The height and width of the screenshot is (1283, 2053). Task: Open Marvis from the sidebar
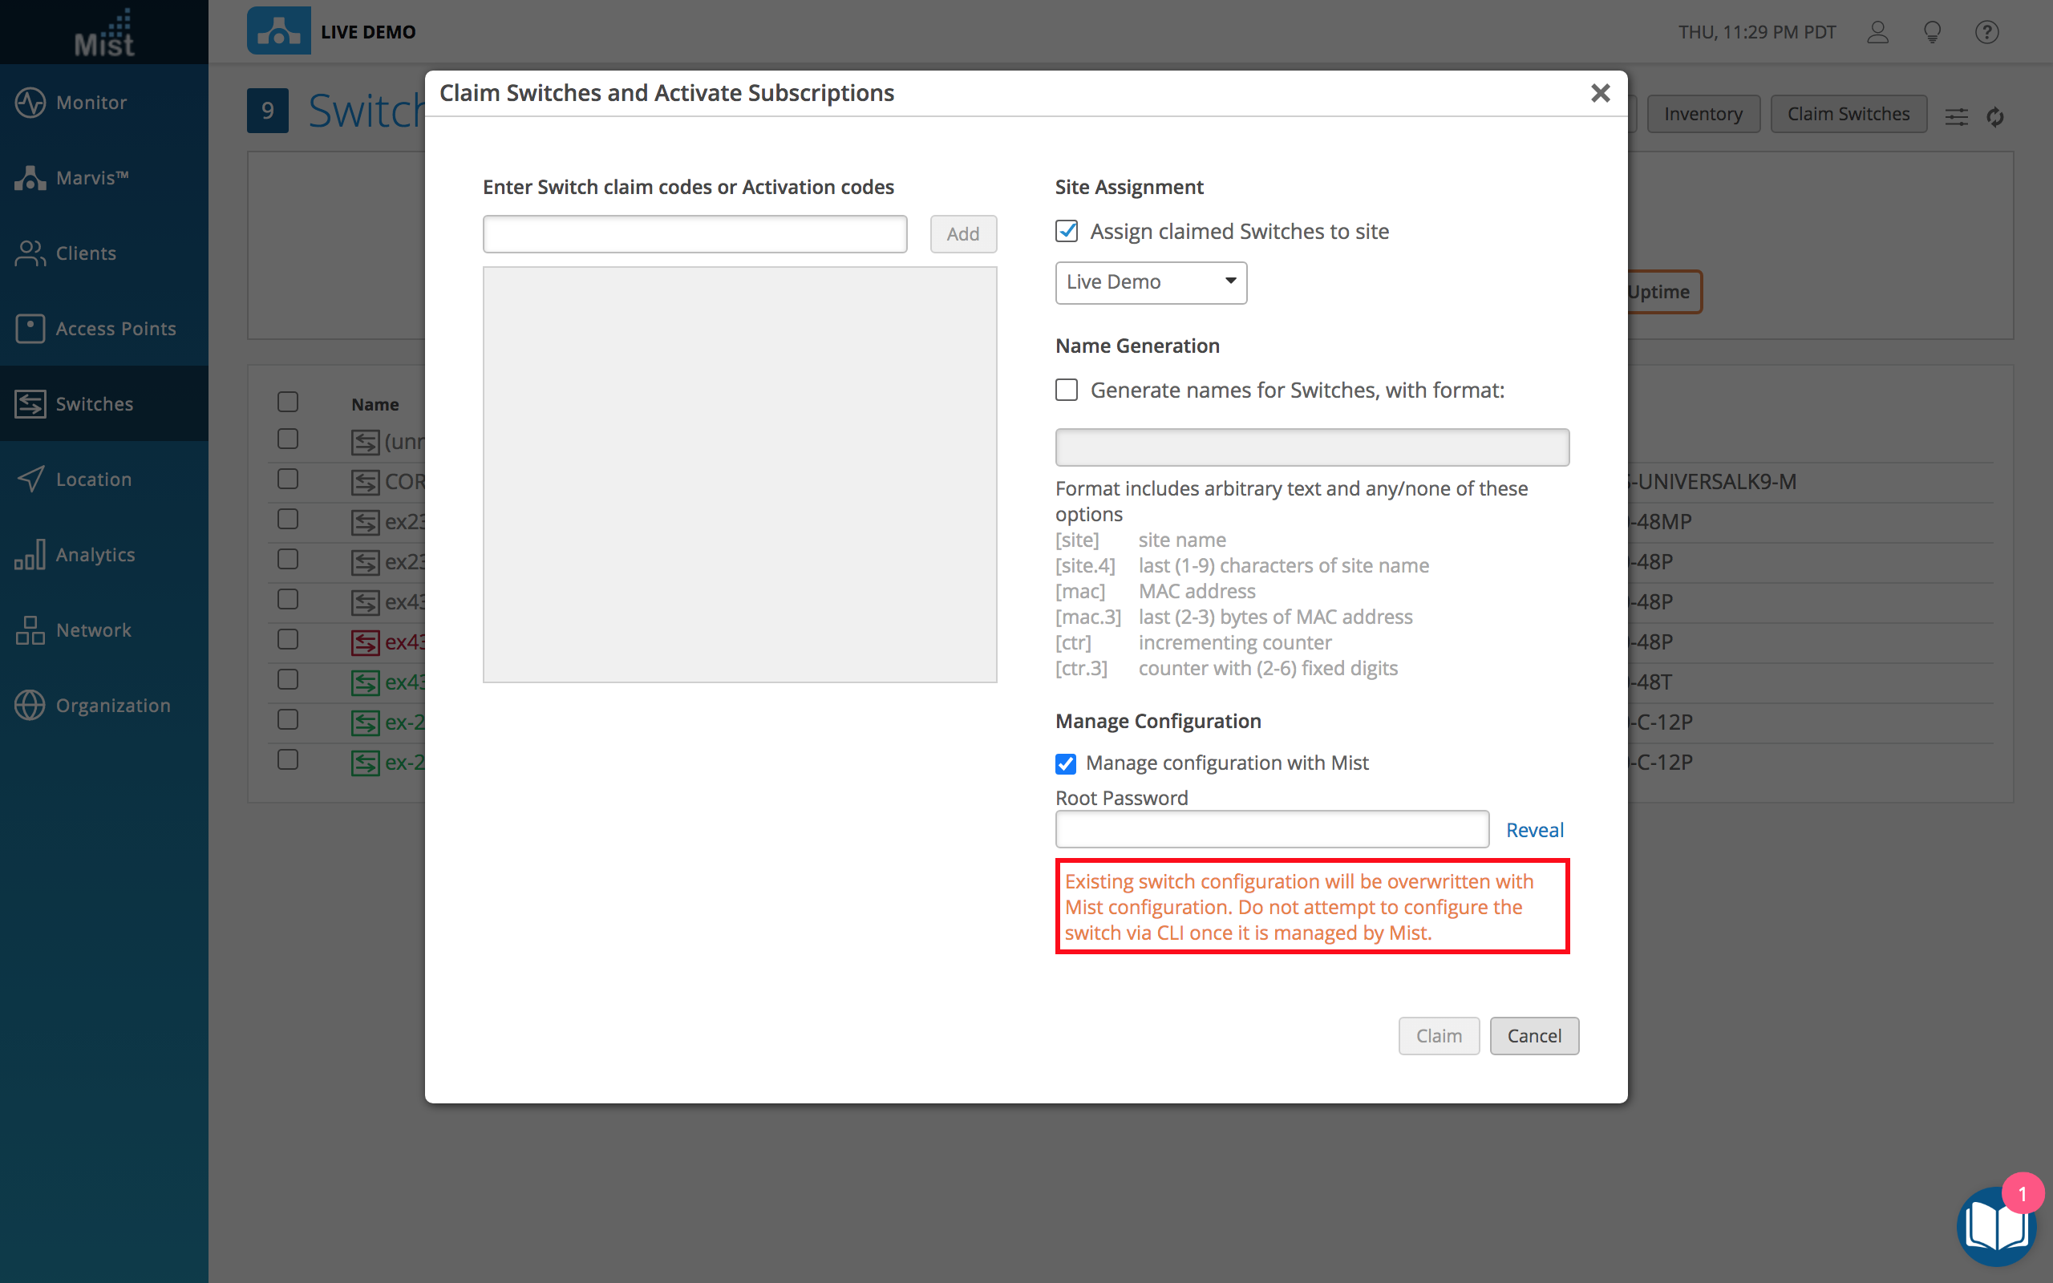30,178
